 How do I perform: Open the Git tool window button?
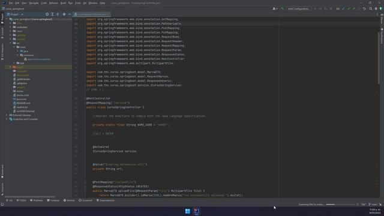point(10,200)
